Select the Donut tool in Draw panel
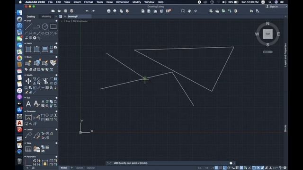Viewport: 303px width, 170px height. click(35, 38)
